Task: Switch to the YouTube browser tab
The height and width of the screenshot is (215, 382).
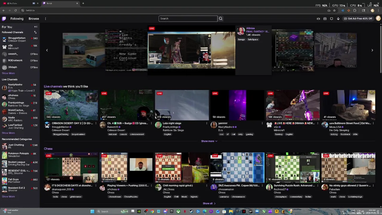Action: 21,3
